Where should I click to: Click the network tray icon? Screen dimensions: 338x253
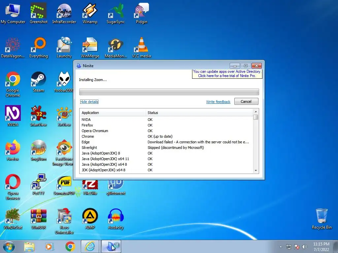point(288,247)
